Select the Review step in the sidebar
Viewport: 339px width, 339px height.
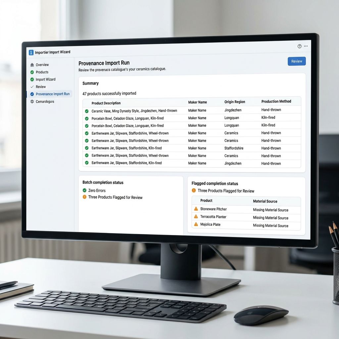coord(41,87)
